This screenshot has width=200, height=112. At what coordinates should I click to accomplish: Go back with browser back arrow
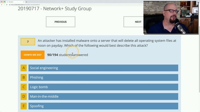pos(2,5)
